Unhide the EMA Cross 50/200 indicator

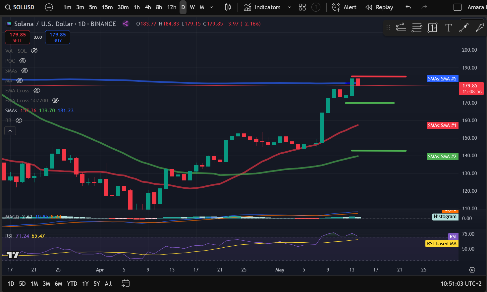point(55,100)
